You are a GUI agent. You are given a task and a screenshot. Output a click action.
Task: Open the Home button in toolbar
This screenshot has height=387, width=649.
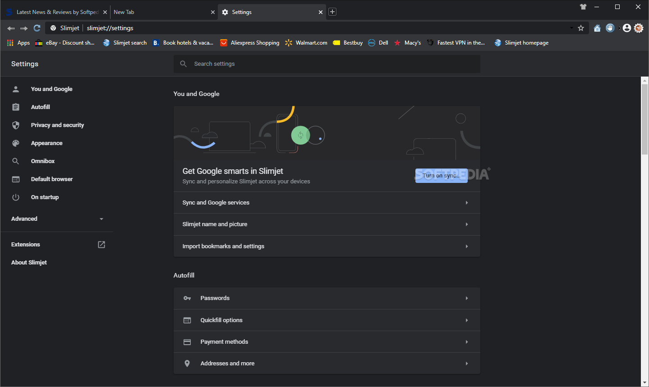[x=597, y=28]
